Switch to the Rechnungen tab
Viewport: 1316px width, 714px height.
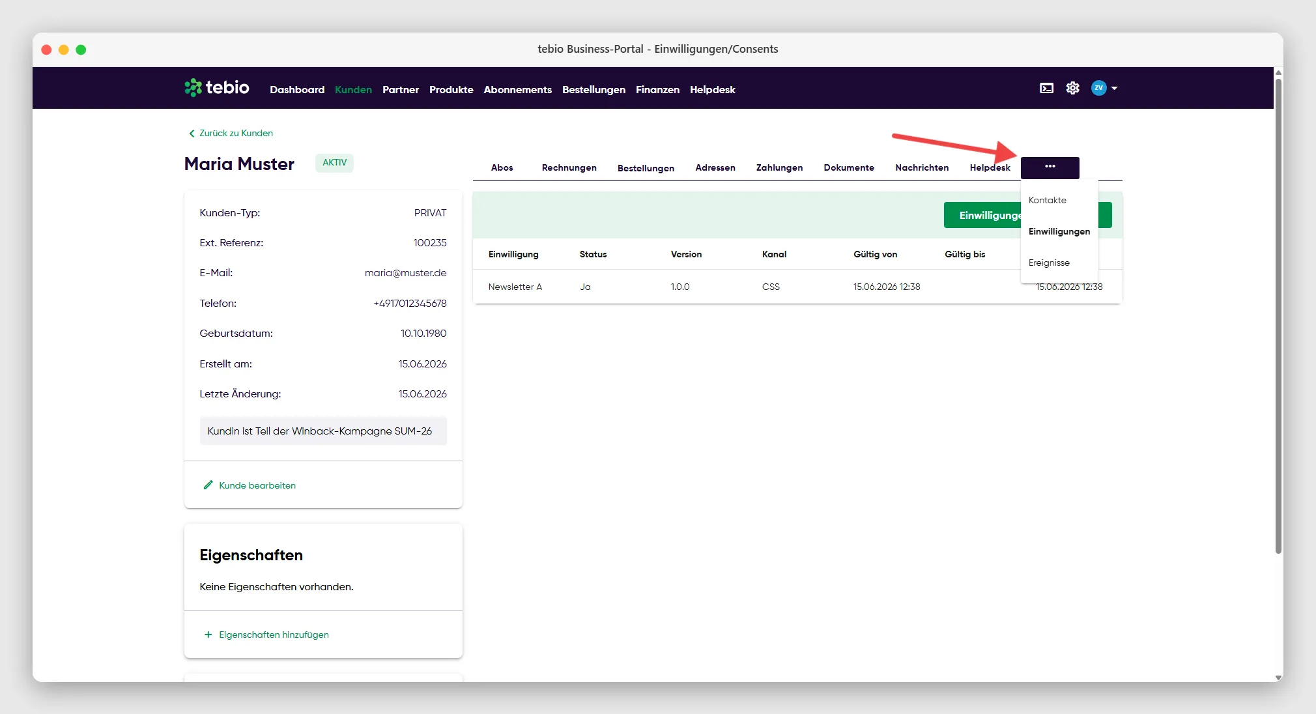(x=569, y=167)
